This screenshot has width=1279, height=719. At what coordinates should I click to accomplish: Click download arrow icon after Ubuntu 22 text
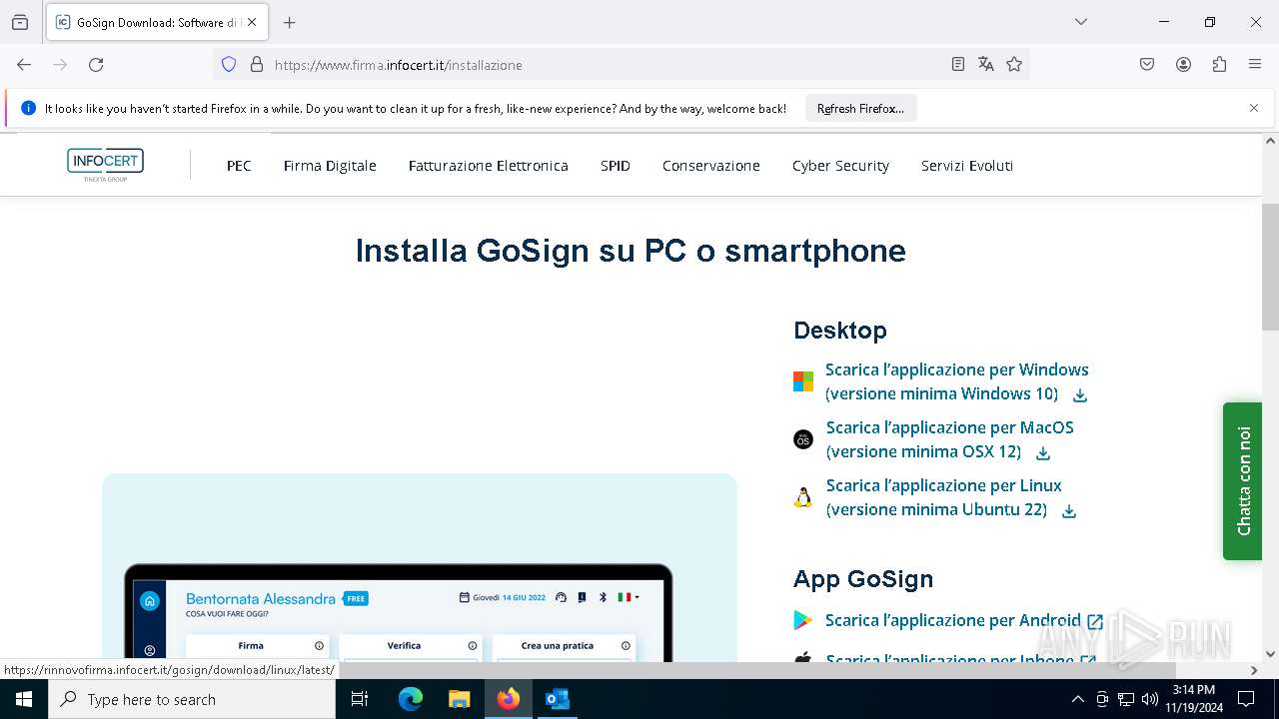pos(1069,511)
